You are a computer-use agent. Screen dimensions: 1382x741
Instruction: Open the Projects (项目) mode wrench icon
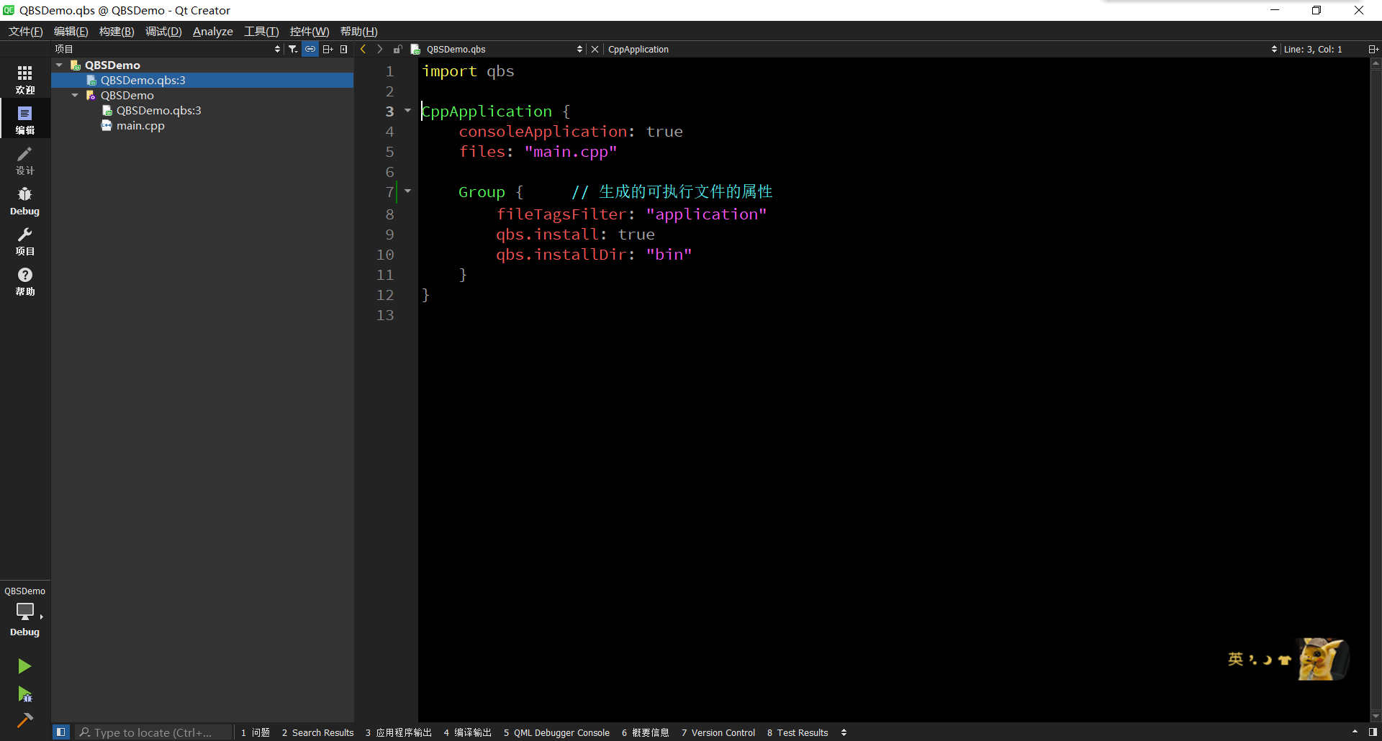click(x=25, y=241)
